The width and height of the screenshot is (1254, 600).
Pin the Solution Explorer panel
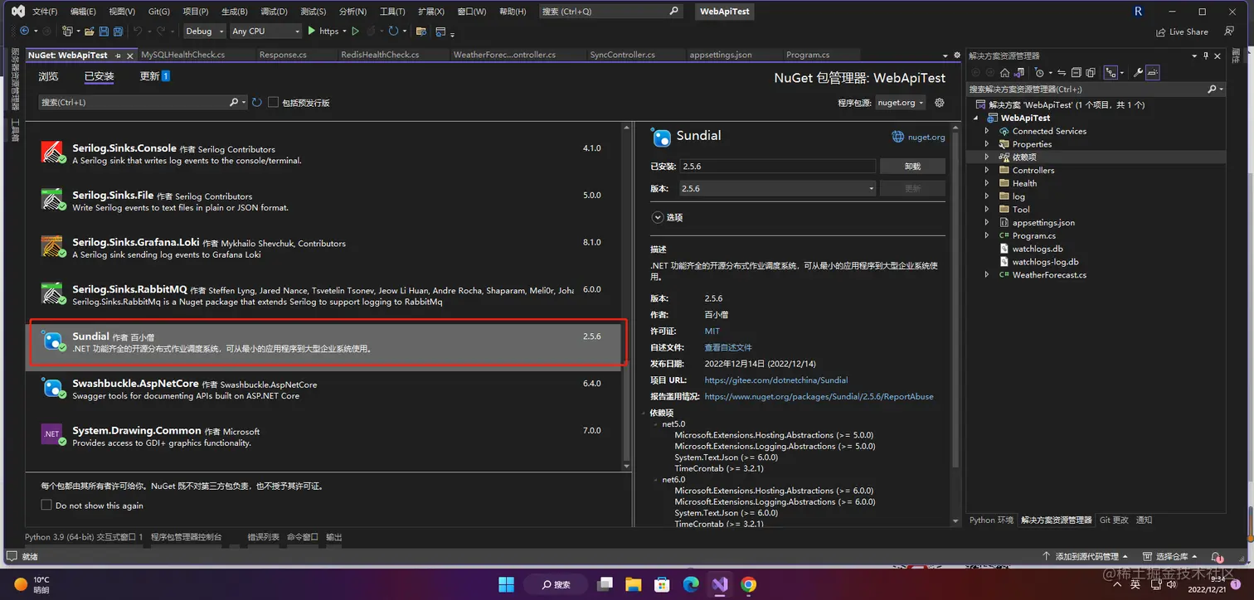tap(1206, 56)
